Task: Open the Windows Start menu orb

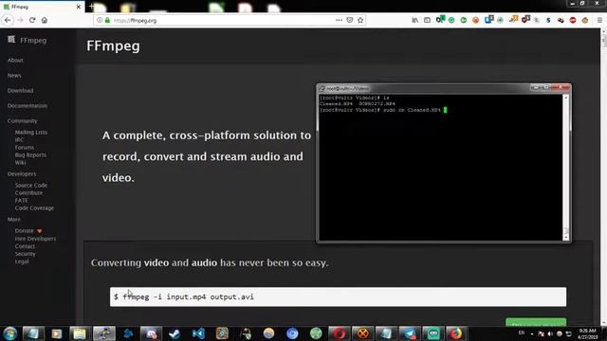Action: [10, 333]
